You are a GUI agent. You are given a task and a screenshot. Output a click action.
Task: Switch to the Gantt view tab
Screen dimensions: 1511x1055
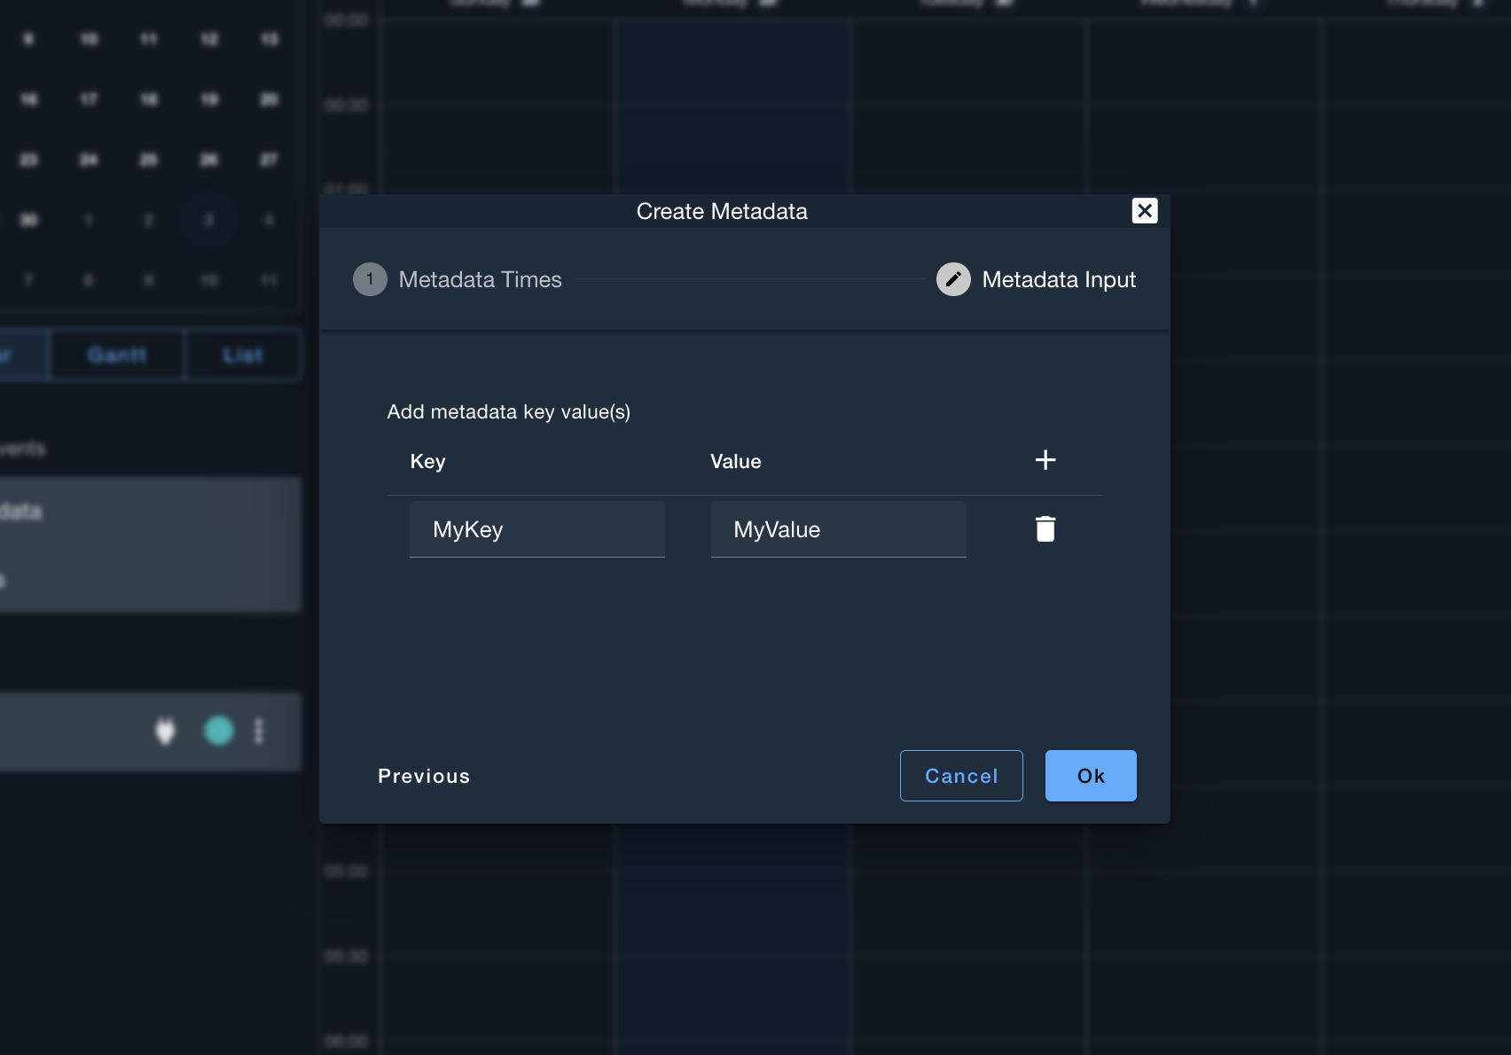117,356
